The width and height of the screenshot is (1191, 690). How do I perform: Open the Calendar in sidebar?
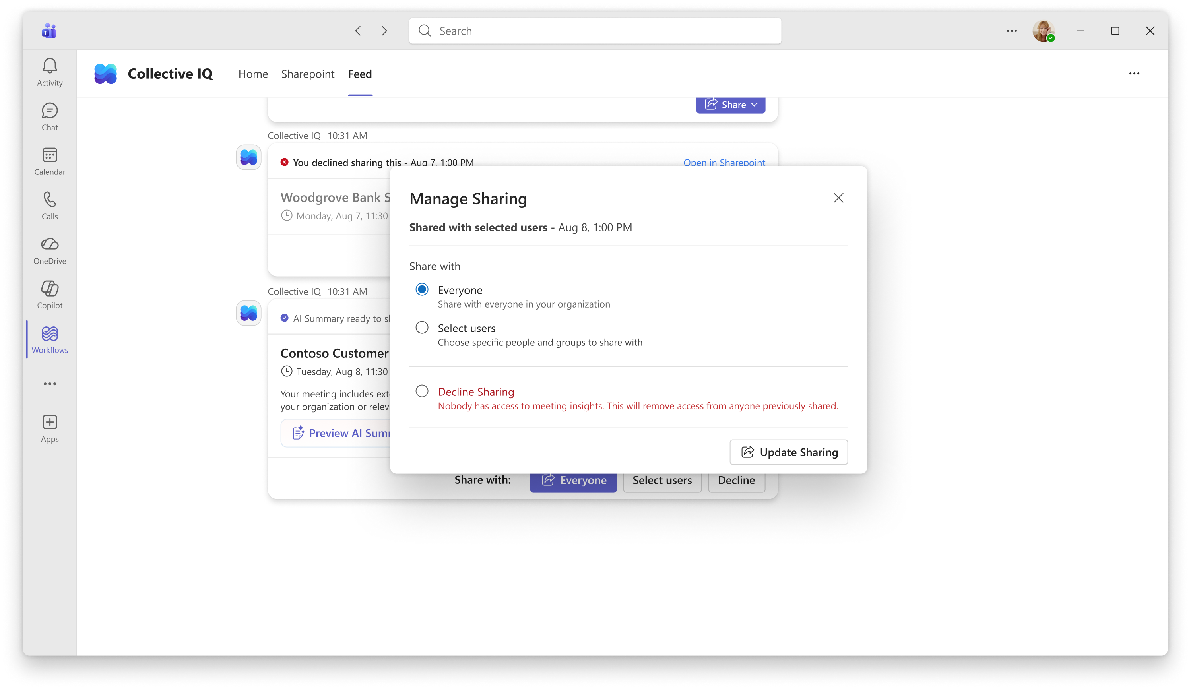(x=50, y=162)
